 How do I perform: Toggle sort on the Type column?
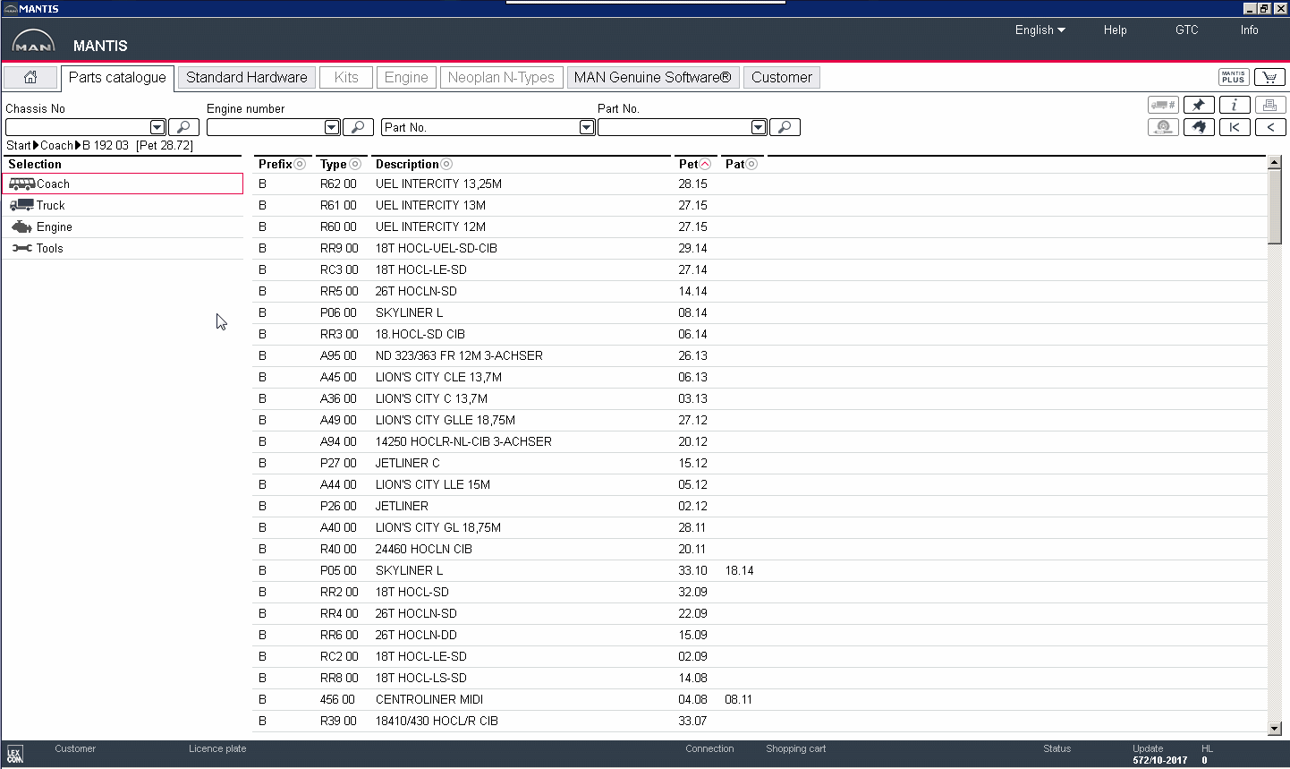coord(355,164)
